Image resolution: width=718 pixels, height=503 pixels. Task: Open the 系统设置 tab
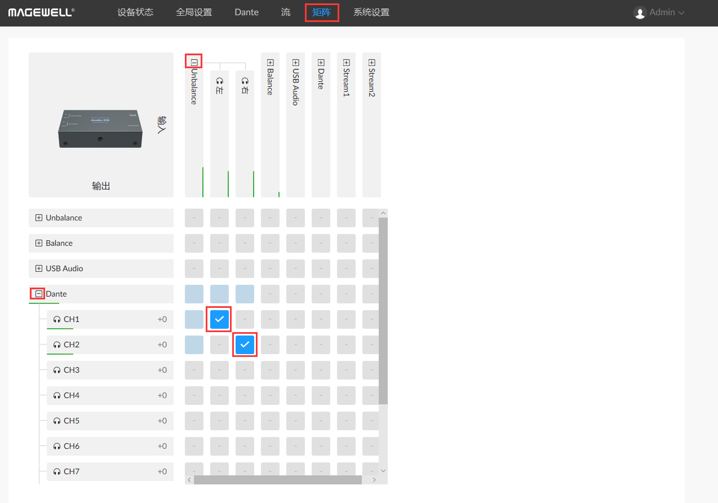(x=371, y=12)
